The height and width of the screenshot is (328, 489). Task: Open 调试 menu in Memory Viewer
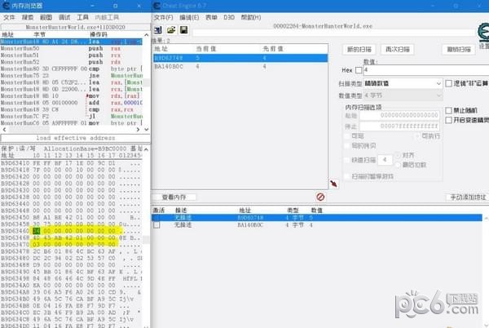(x=64, y=17)
